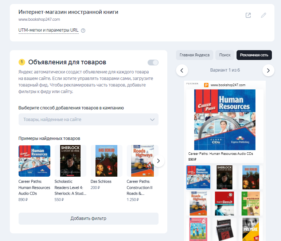Click 550 ₽ price under Sherlock

(59, 200)
